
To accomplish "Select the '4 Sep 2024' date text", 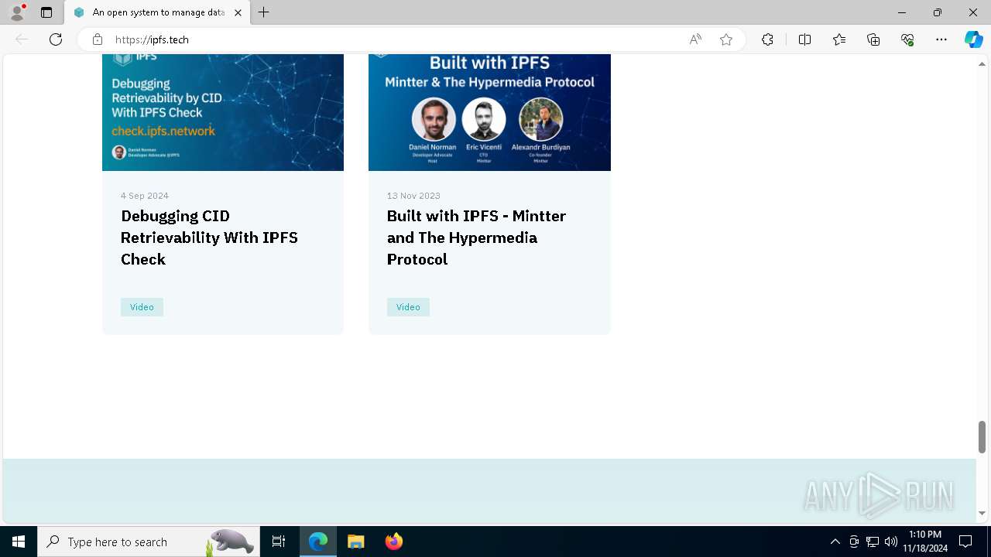I will pos(145,196).
